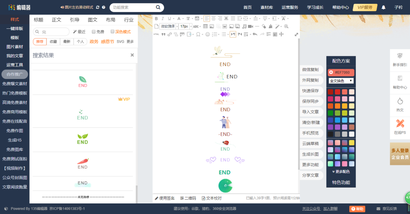Activate the format painter brush
The height and width of the screenshot is (214, 410).
click(x=270, y=26)
